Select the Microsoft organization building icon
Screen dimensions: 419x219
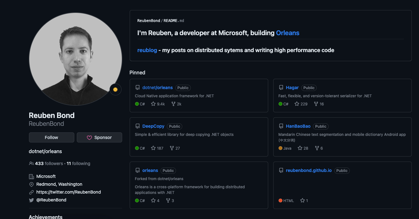point(31,176)
